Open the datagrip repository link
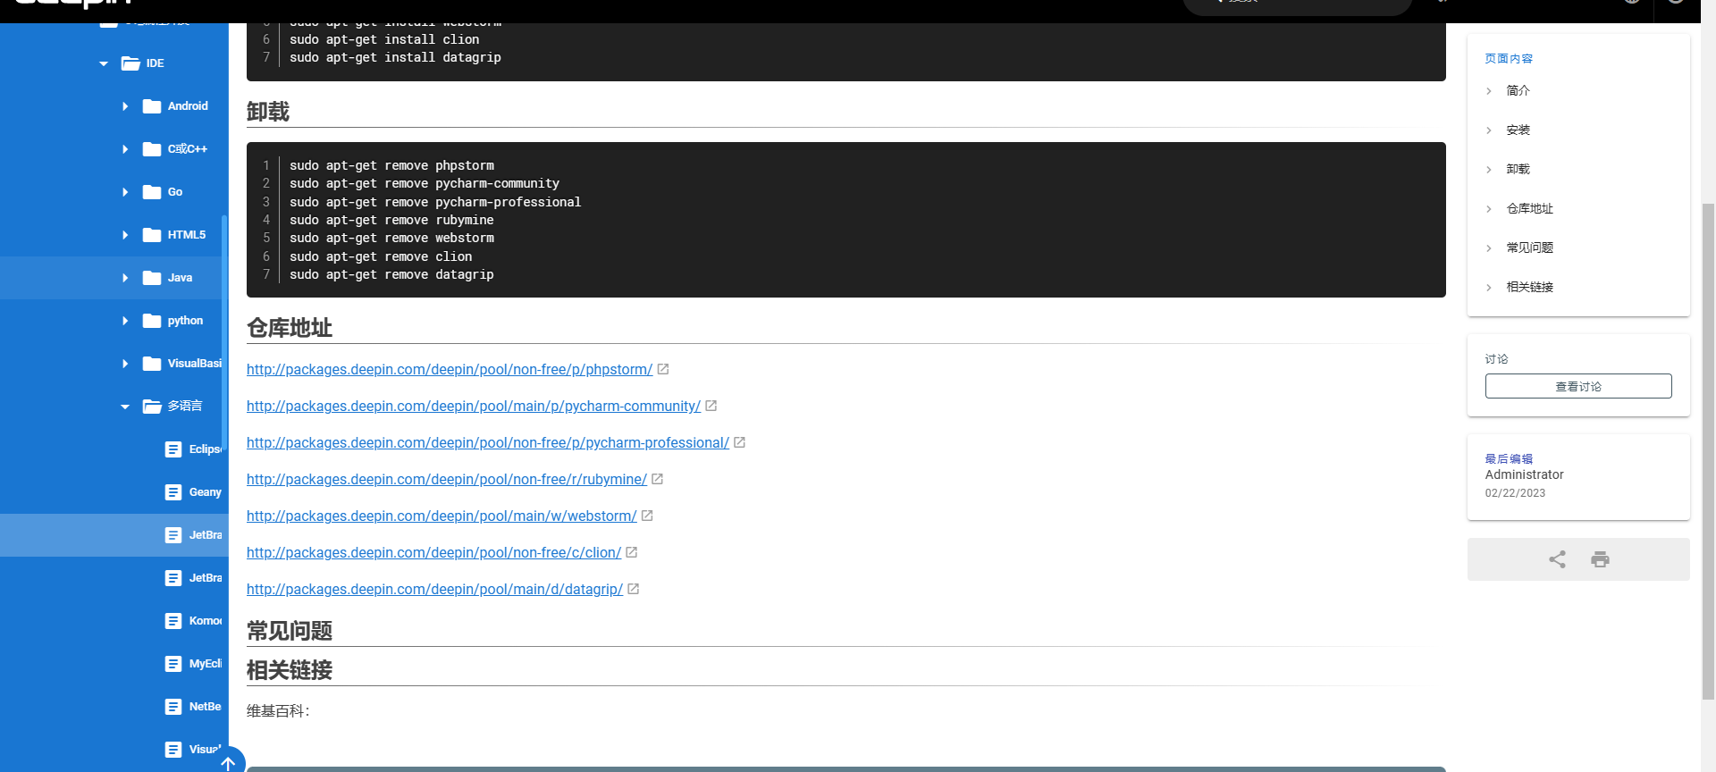This screenshot has width=1716, height=772. click(434, 589)
